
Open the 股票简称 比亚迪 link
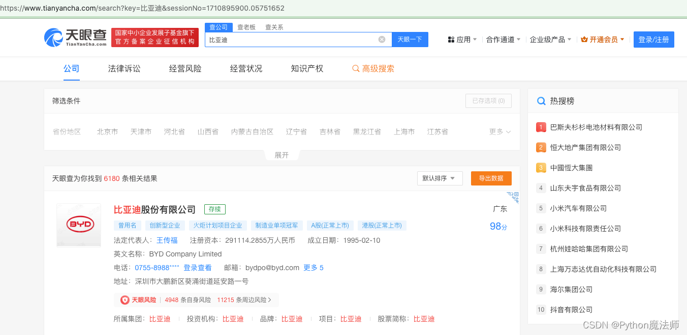(x=424, y=319)
